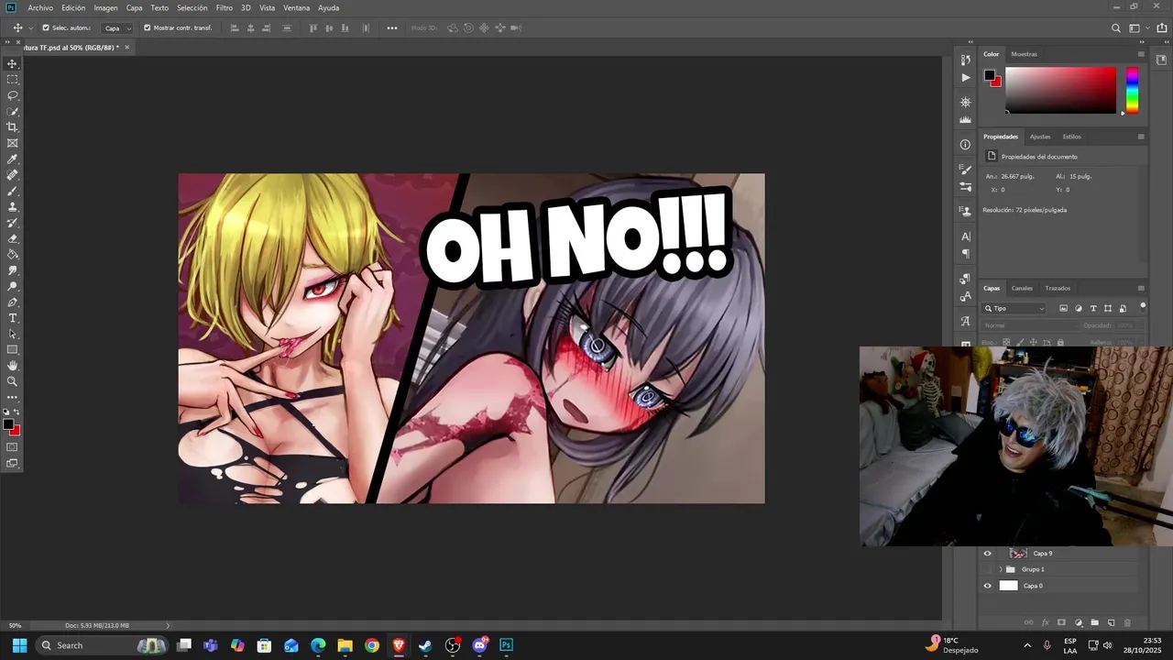Show the Grupo 1 layer group
1173x660 pixels.
[987, 569]
